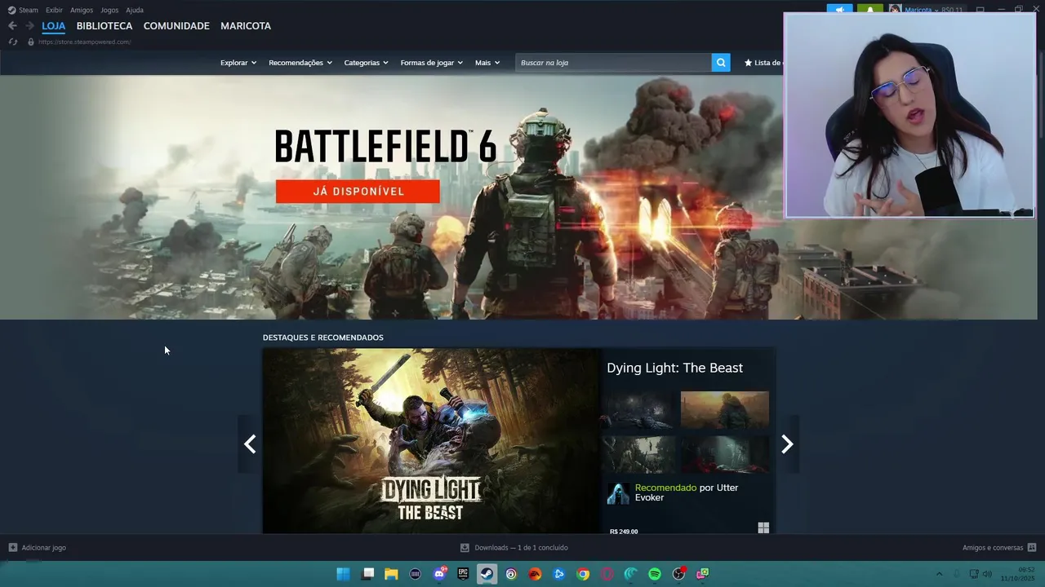Click the store URL address text
Viewport: 1045px width, 587px height.
84,42
